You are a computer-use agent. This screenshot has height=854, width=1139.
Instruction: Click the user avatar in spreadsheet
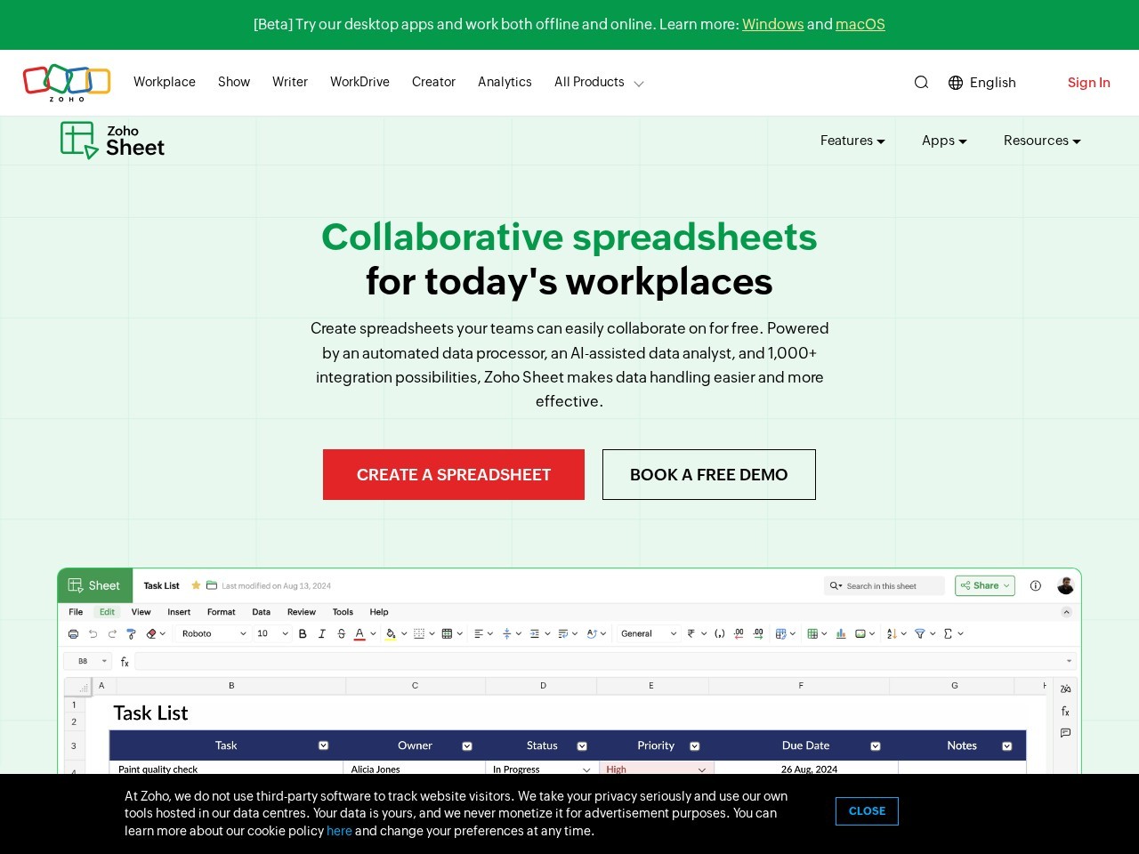coord(1065,585)
